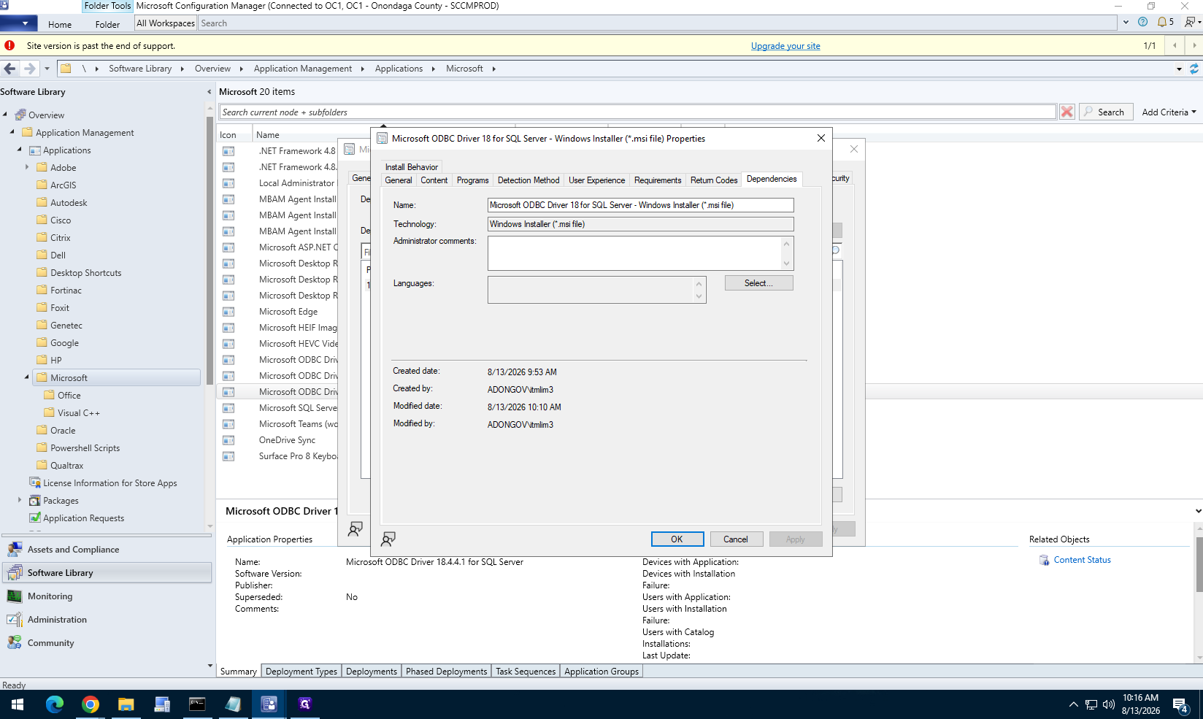Click the volume icon in the system tray
This screenshot has height=719, width=1203.
pos(1109,704)
